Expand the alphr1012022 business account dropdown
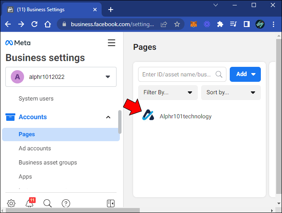Screen dimensions: 282x213 61,77
